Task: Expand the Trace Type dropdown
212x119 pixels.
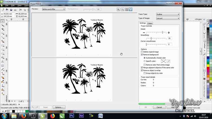Action: (168, 14)
